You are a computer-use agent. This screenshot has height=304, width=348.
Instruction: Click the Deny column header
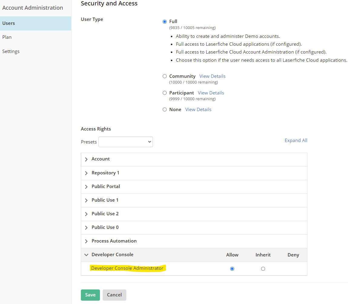click(293, 255)
